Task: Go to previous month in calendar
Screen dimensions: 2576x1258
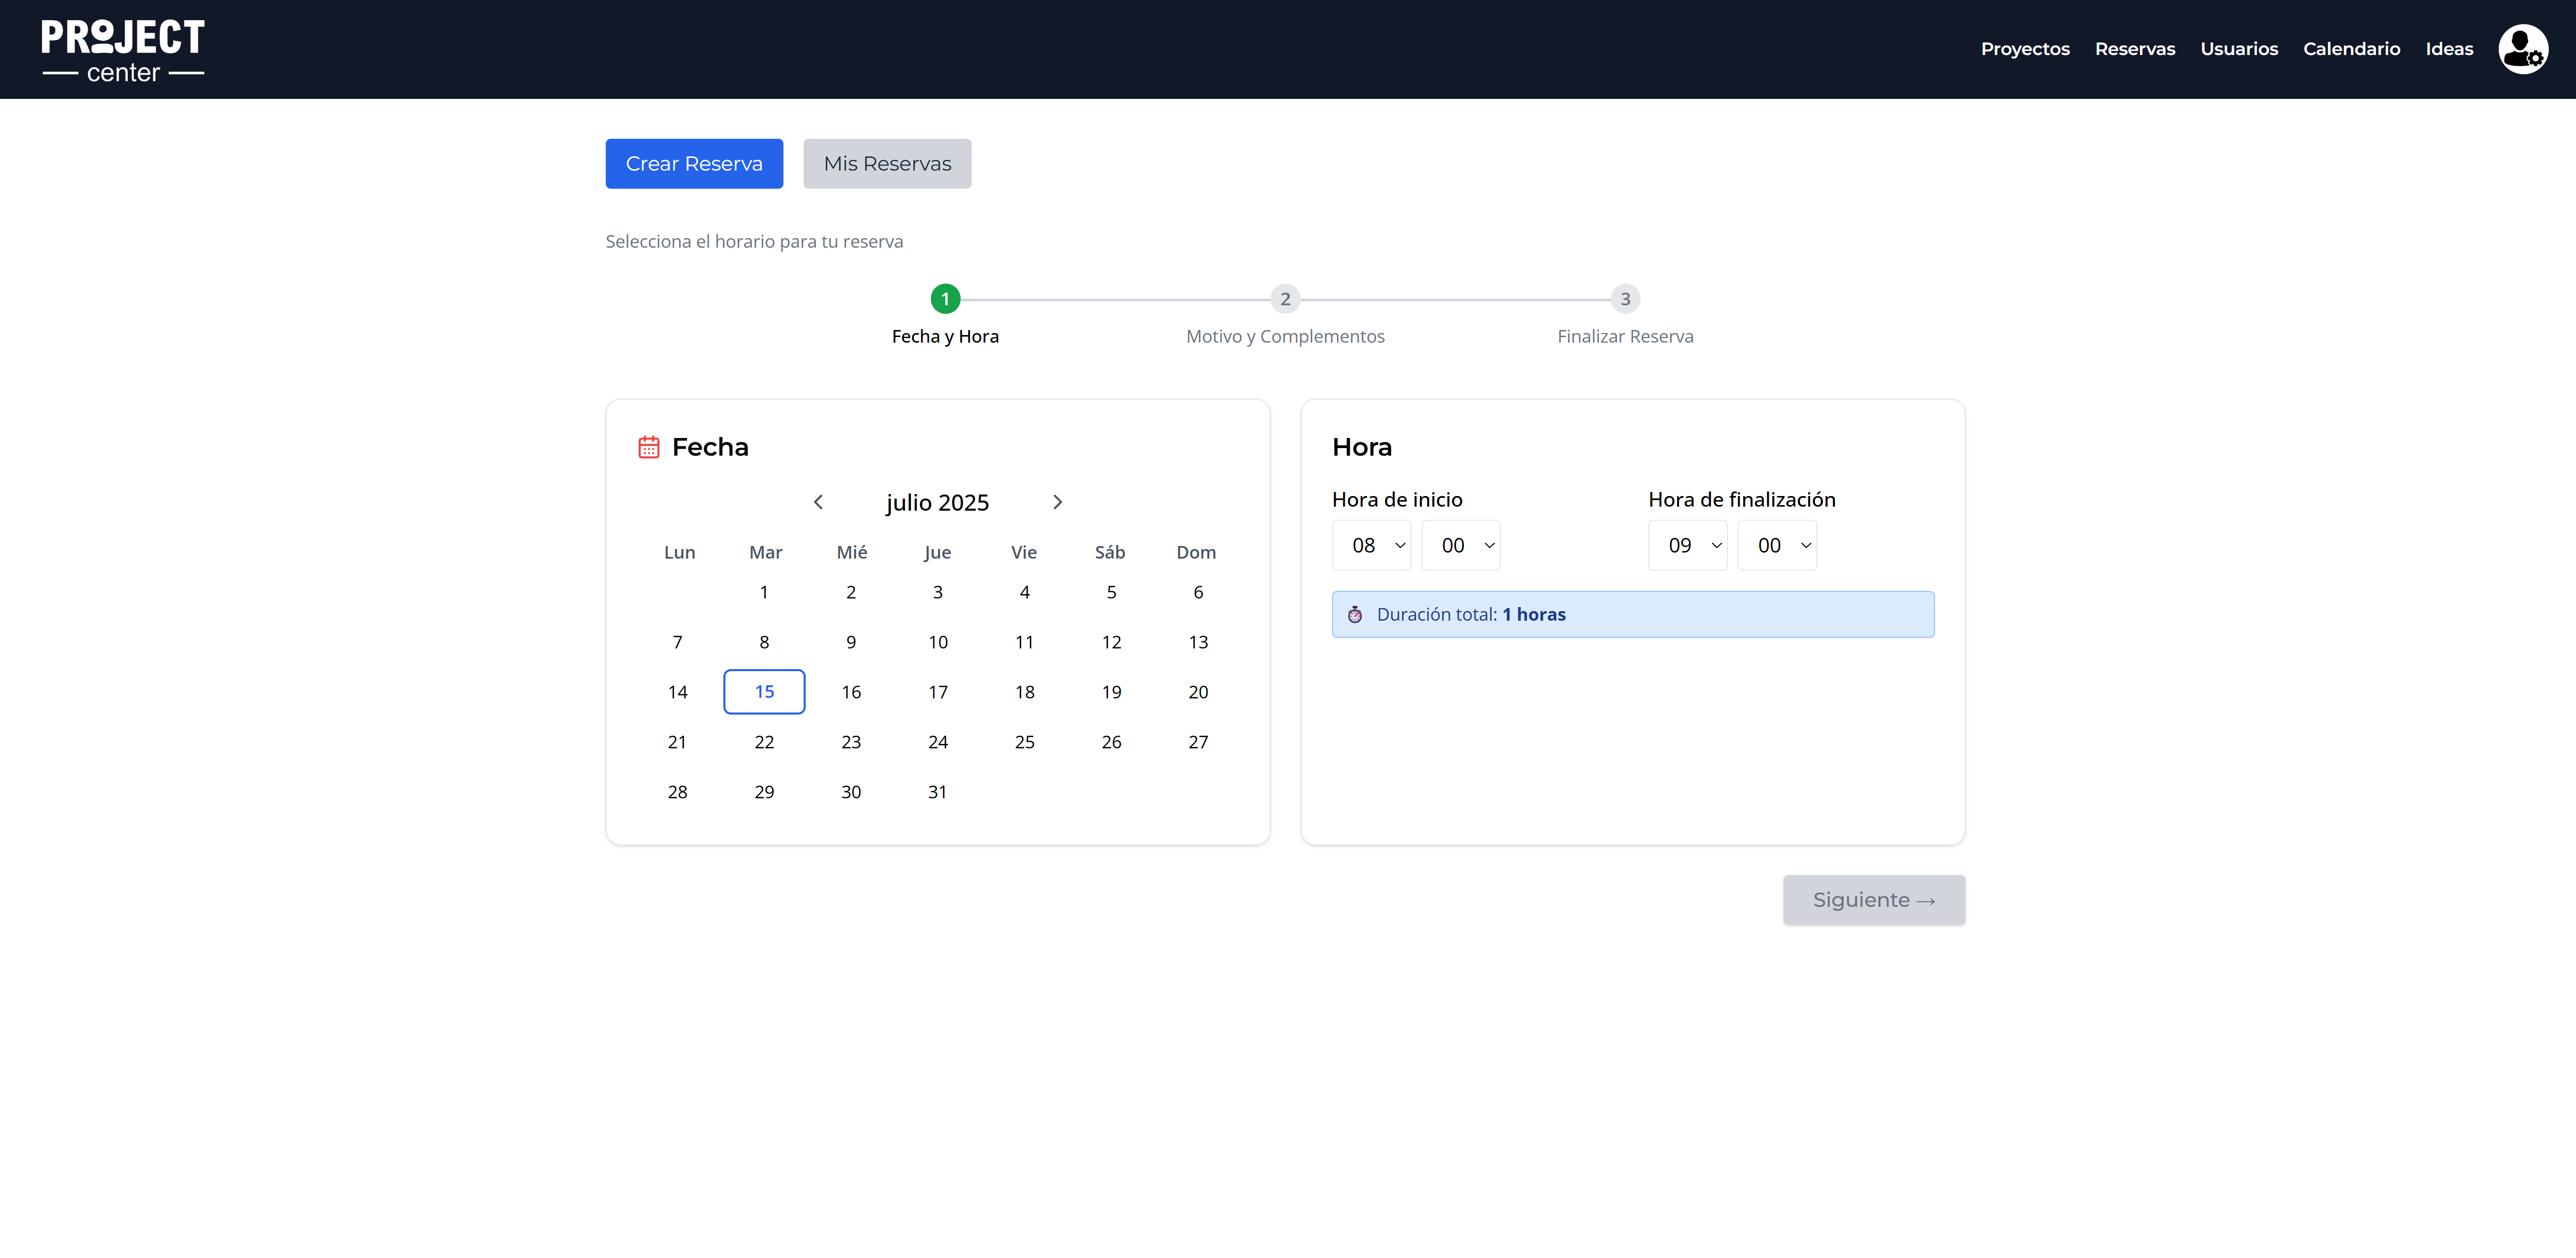Action: click(x=818, y=502)
